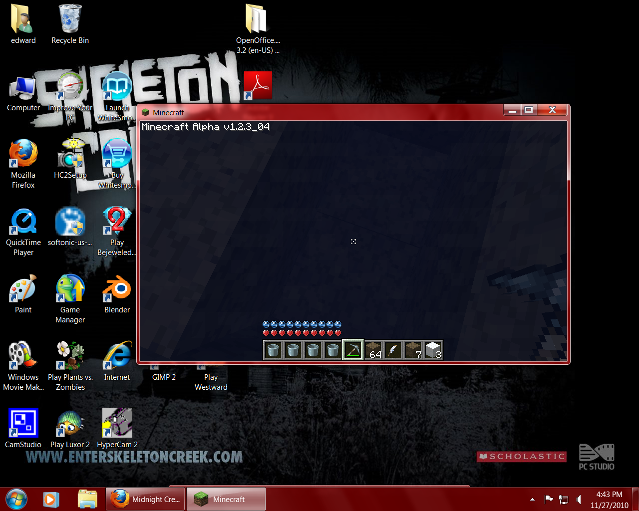This screenshot has height=511, width=639.
Task: Open the Windows Start menu
Action: pyautogui.click(x=16, y=499)
